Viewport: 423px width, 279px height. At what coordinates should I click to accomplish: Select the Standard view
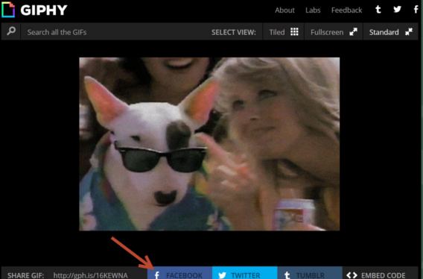[x=391, y=32]
